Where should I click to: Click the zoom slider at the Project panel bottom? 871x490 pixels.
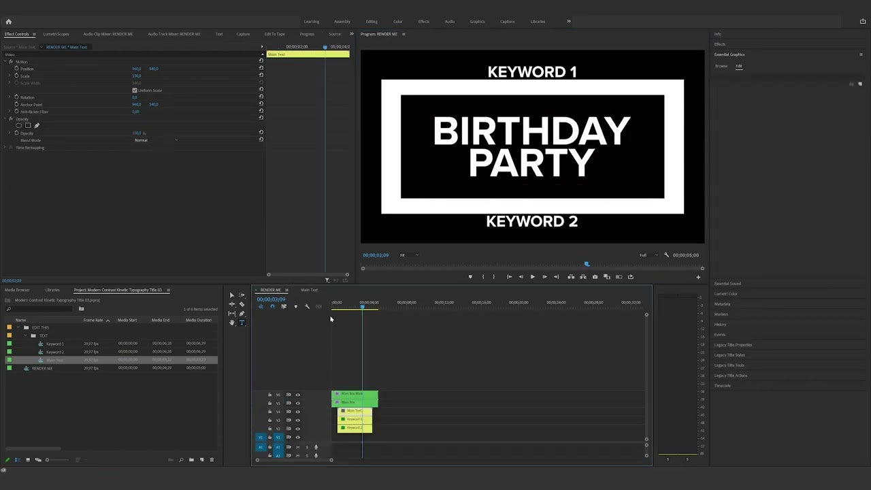coord(48,459)
